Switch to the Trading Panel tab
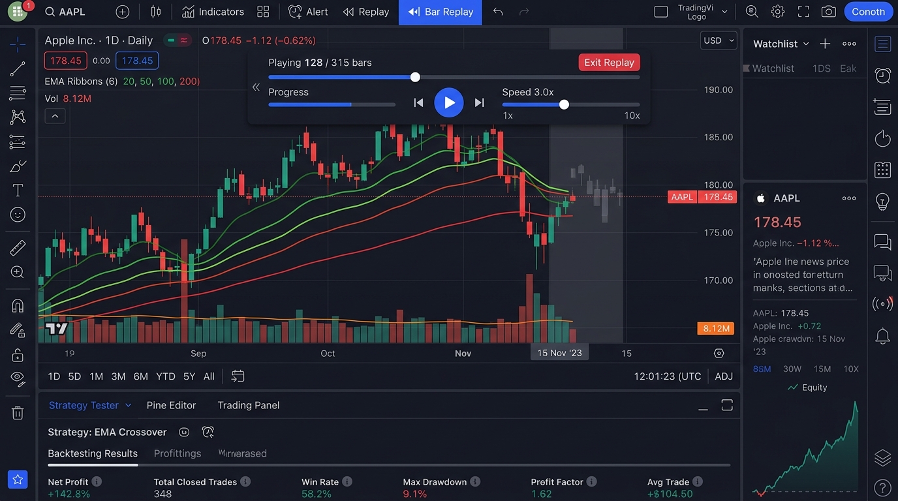 249,405
